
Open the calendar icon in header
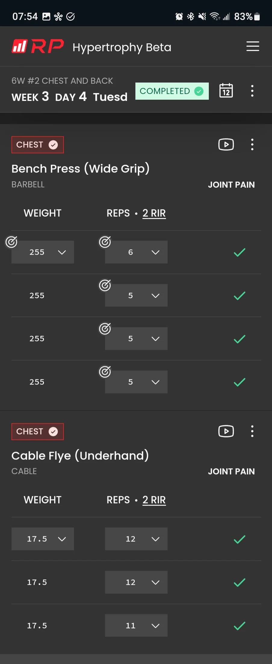[226, 91]
